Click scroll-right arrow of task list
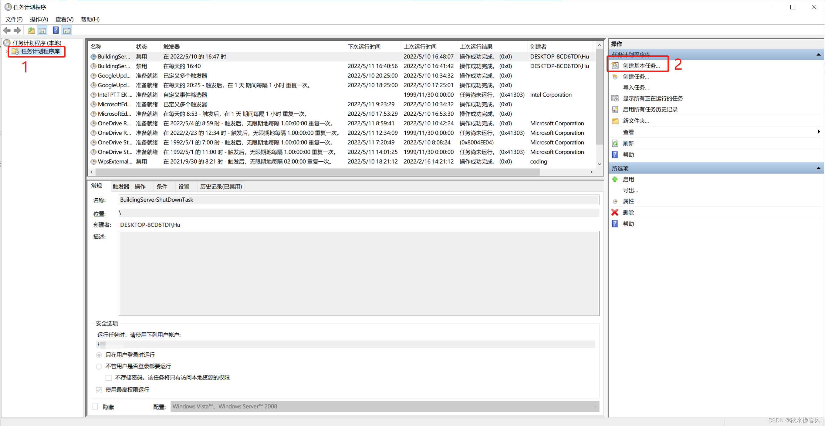 (592, 172)
